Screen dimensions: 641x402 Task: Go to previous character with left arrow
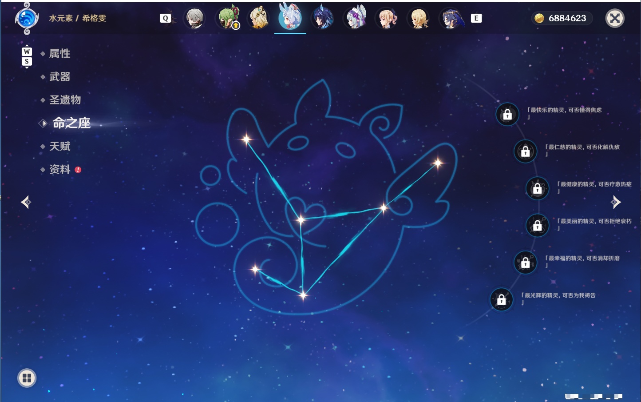(26, 202)
